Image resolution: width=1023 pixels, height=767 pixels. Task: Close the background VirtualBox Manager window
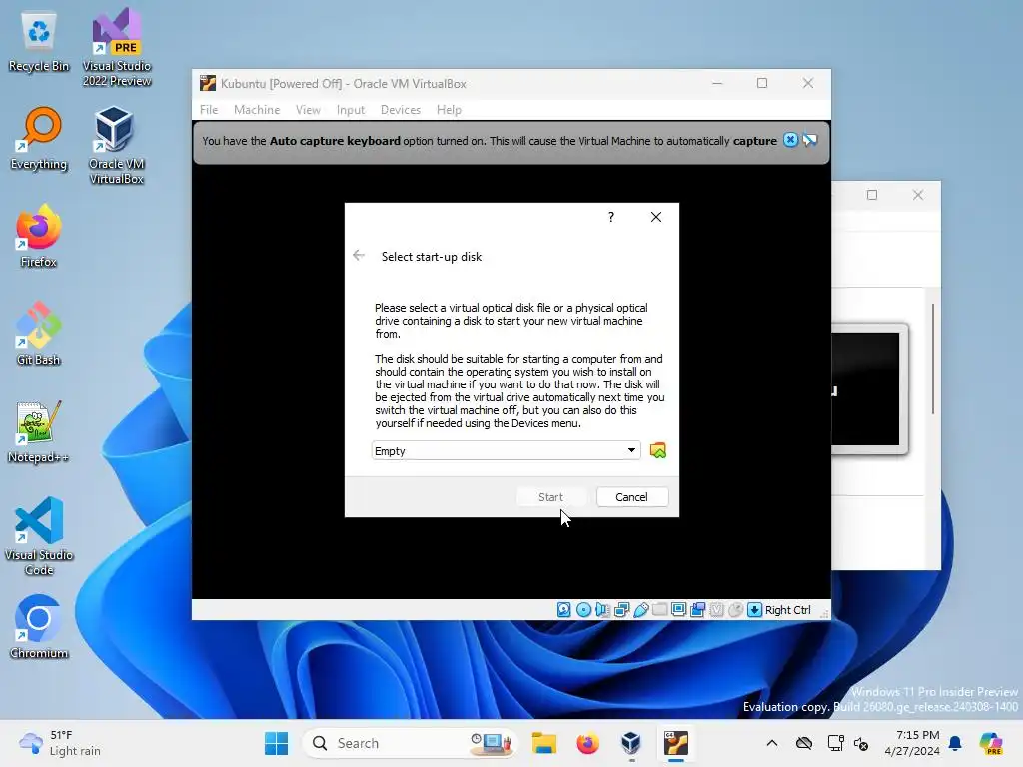[x=917, y=195]
